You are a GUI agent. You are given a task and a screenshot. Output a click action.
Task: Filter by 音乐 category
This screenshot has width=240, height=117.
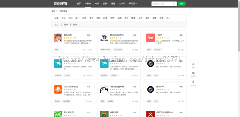click(x=70, y=18)
